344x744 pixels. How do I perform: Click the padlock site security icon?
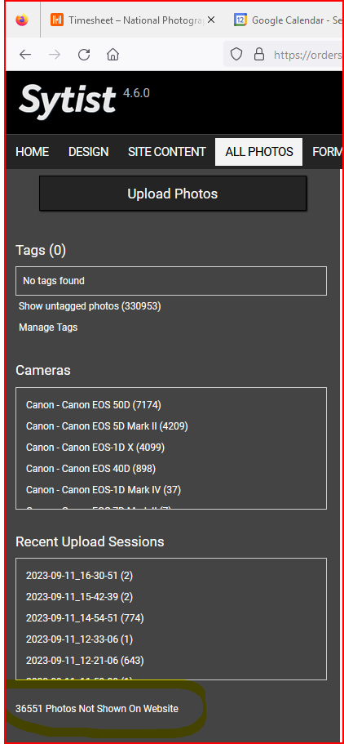[x=259, y=55]
